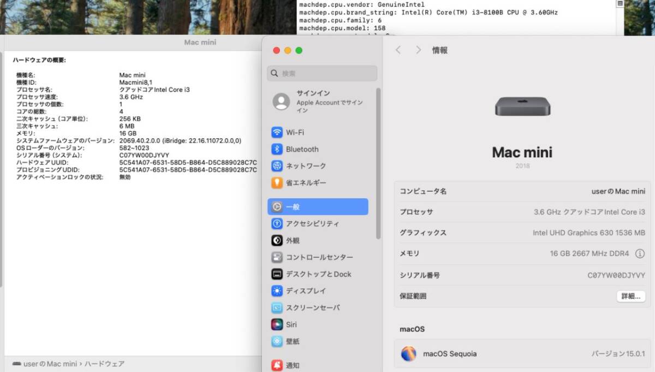This screenshot has width=655, height=372.
Task: Click the info icon beside メモリ value
Action: pyautogui.click(x=640, y=254)
